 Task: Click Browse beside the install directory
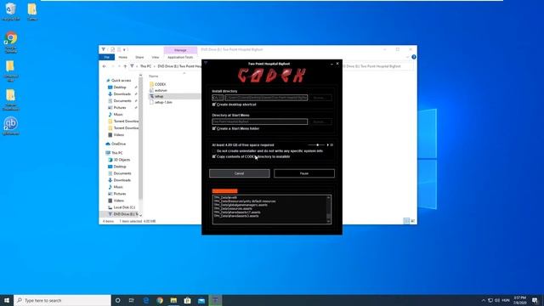320,98
